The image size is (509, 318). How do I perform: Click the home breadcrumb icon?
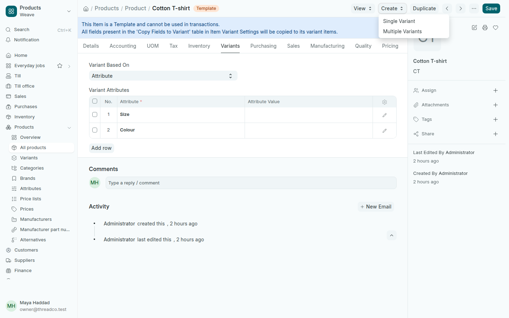tap(86, 8)
